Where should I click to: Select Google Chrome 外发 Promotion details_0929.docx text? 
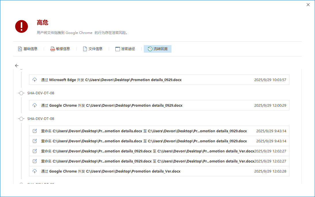tap(112, 106)
